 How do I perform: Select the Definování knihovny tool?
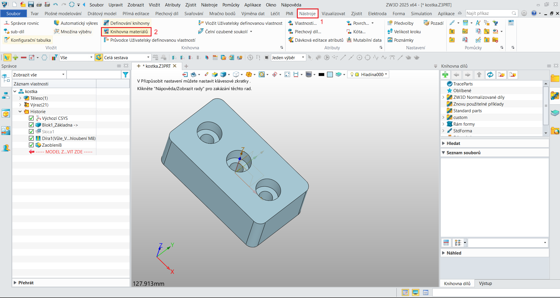click(x=126, y=22)
